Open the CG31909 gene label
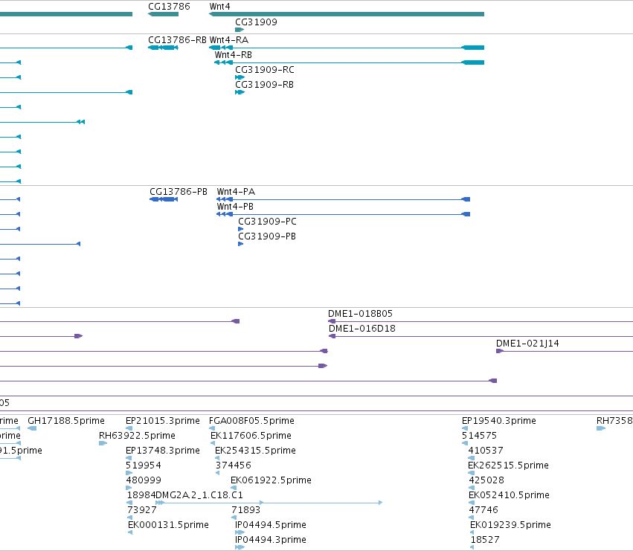This screenshot has width=633, height=551. click(x=256, y=22)
